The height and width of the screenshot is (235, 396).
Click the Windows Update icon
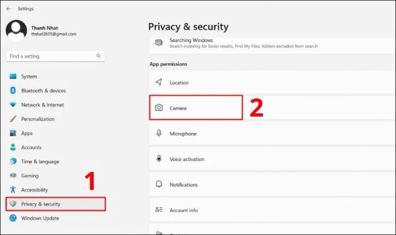click(x=12, y=218)
